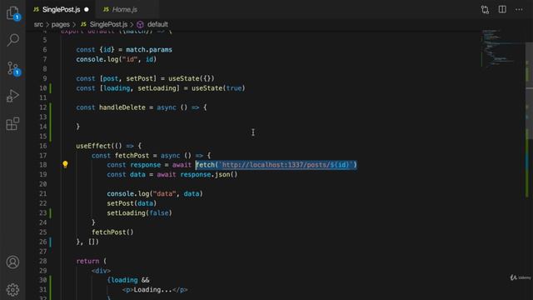Viewport: 533px width, 300px height.
Task: Click line number 12 in gutter
Action: (x=42, y=107)
